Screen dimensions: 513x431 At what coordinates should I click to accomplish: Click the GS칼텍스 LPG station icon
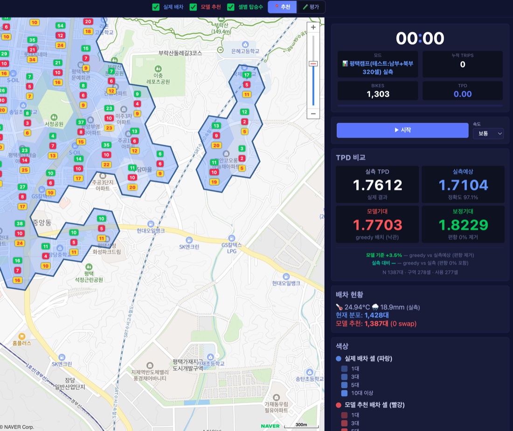(232, 238)
